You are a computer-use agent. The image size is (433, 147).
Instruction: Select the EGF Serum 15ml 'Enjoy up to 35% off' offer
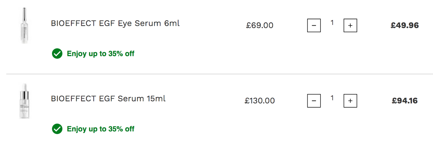[x=100, y=129]
